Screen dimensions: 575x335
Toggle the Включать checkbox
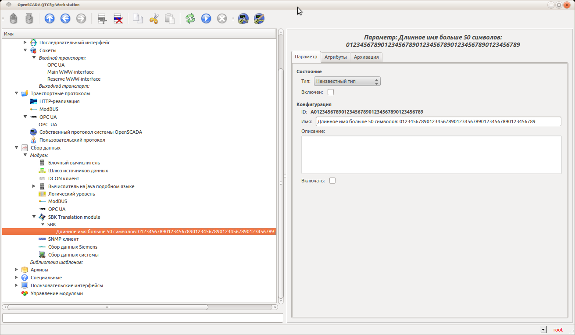tap(332, 181)
